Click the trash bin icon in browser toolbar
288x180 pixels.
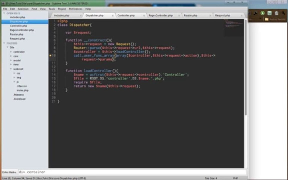click(x=276, y=13)
